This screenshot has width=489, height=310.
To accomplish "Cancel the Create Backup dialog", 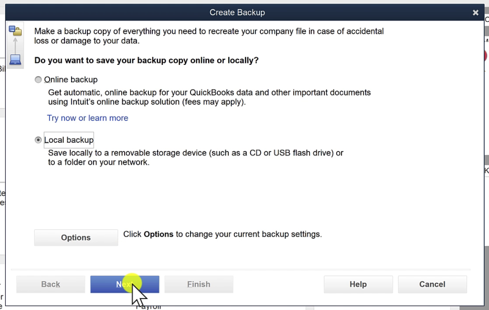I will point(432,284).
